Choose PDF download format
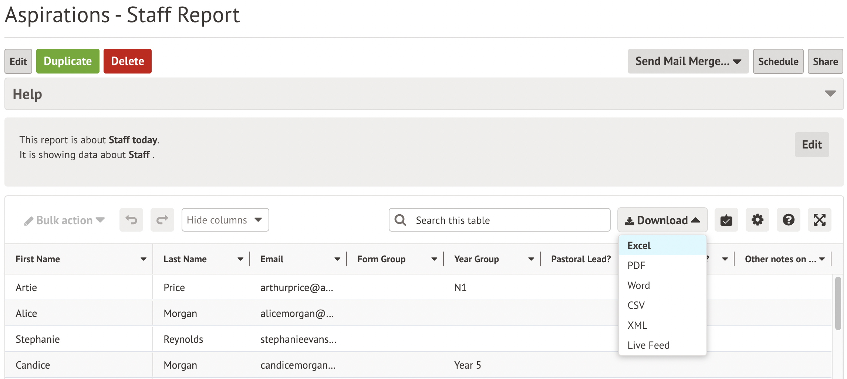The height and width of the screenshot is (379, 847). click(x=636, y=266)
